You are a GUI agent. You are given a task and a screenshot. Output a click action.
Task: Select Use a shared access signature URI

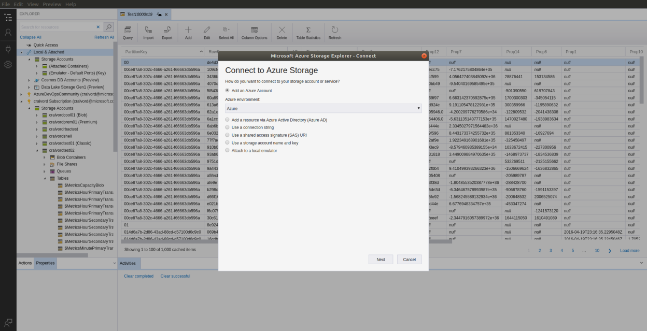click(x=228, y=135)
